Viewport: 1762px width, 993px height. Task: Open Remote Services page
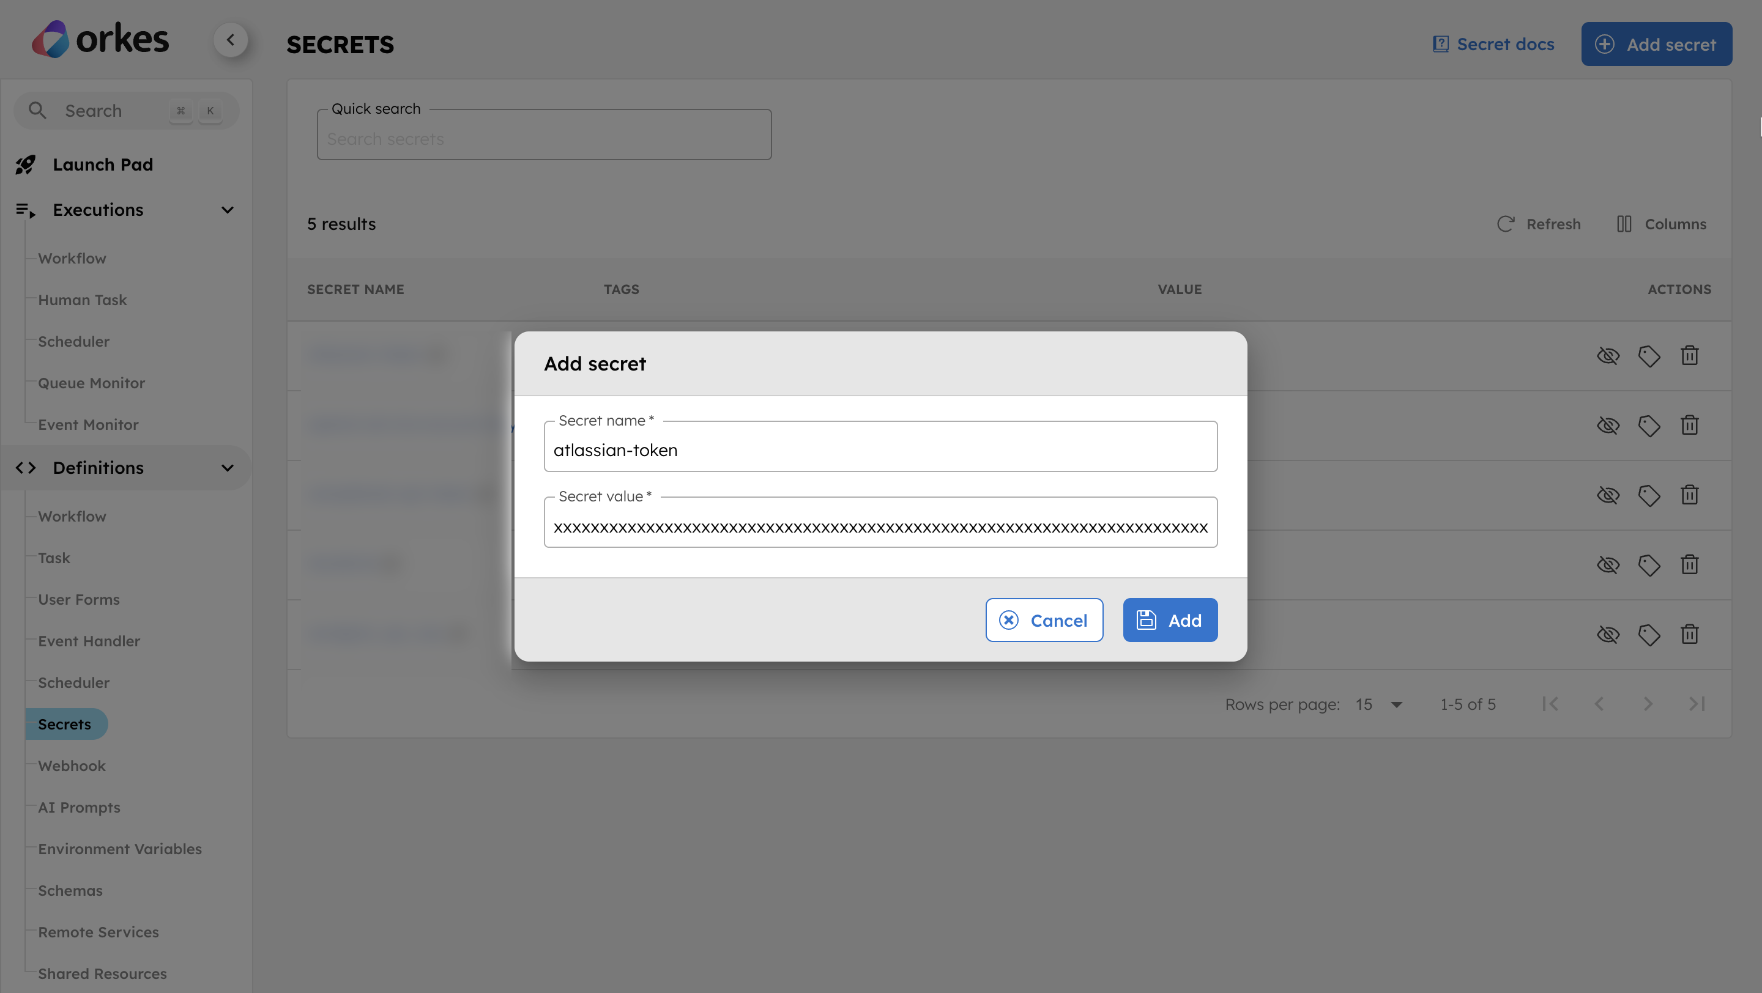click(98, 933)
